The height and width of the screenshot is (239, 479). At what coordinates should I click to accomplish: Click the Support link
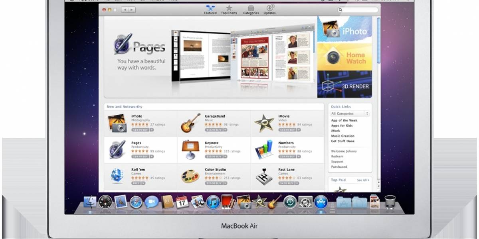click(x=337, y=162)
